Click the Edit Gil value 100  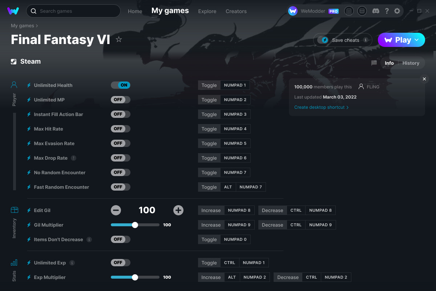[147, 210]
